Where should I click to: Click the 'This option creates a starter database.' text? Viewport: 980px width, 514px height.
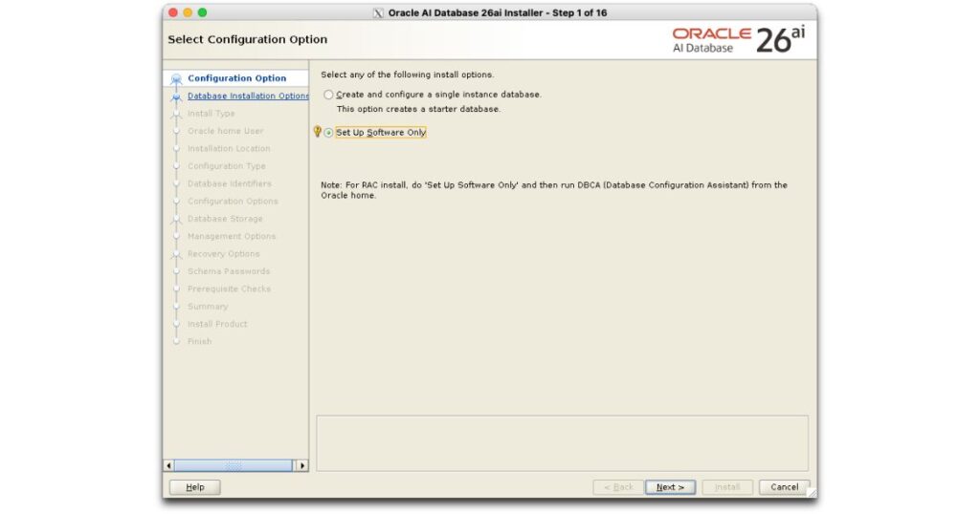418,109
